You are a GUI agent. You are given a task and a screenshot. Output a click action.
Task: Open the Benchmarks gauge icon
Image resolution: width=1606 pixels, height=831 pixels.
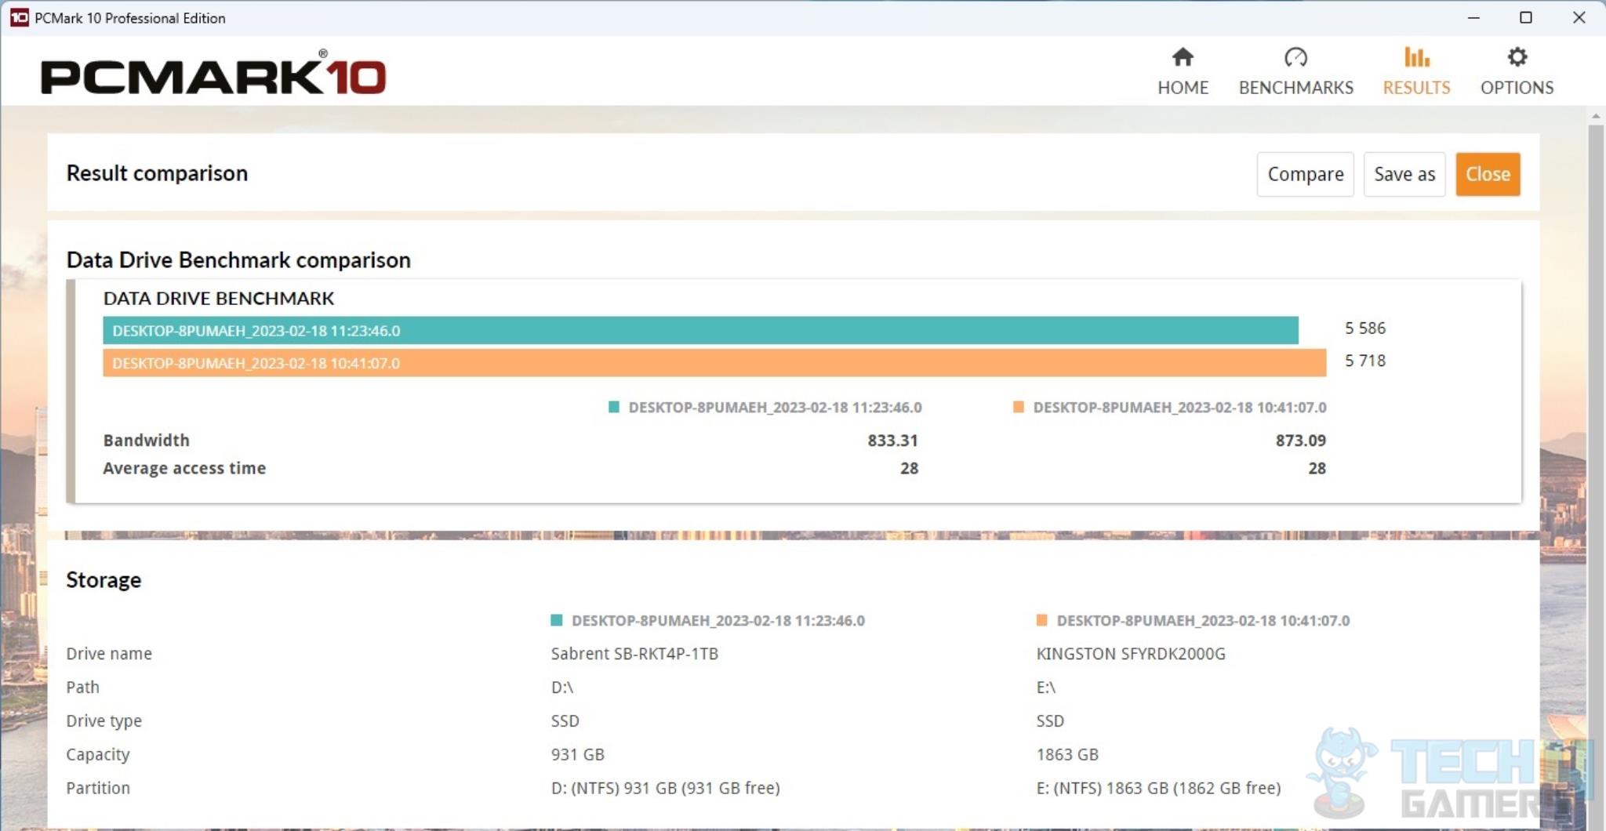coord(1295,57)
